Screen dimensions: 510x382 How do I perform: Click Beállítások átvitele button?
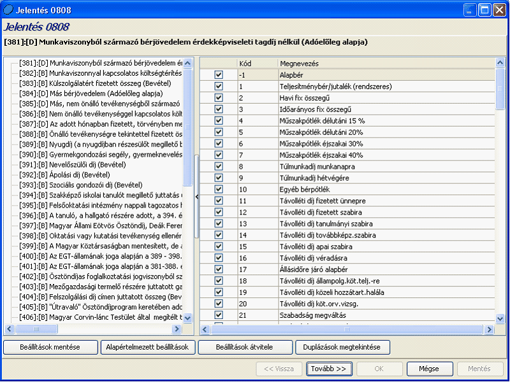(x=245, y=347)
